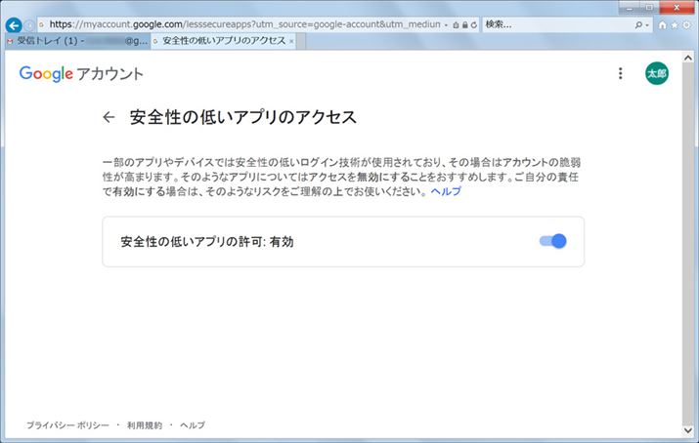Disable the 安全性の低いアプリの許可 toggle
Screen dimensions: 699x443
(x=553, y=241)
